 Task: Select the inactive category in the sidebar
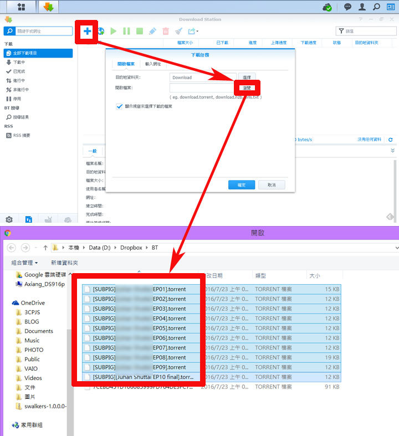coord(38,90)
